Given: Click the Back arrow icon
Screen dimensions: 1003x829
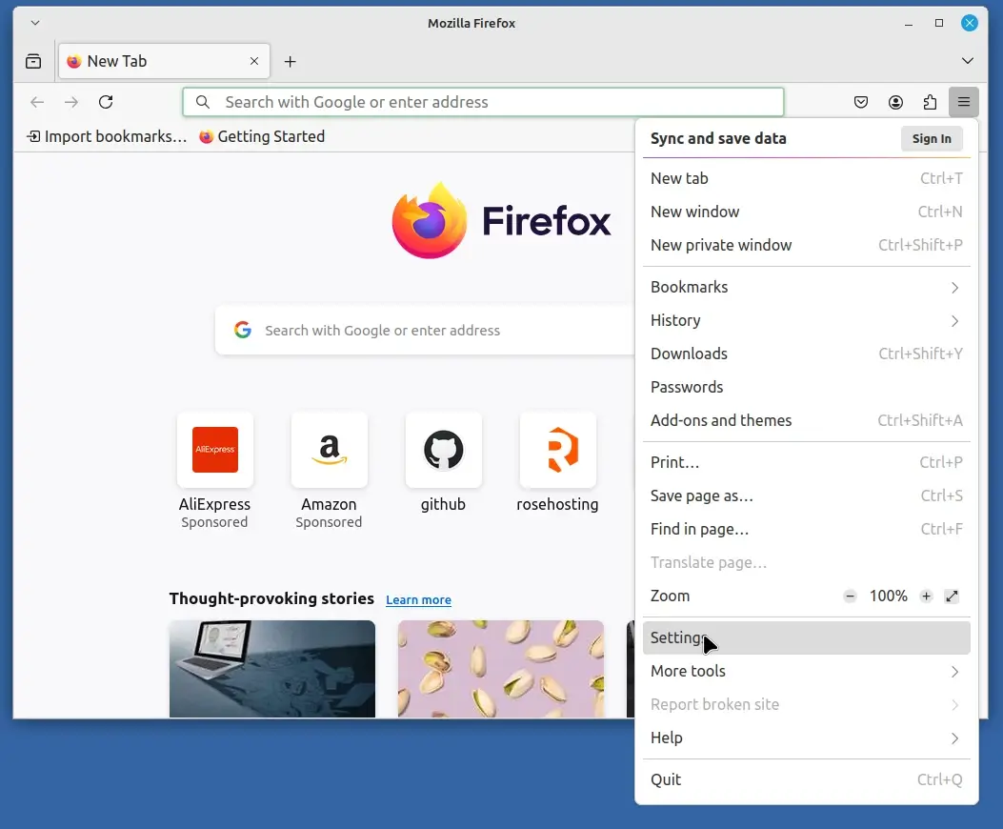Looking at the screenshot, I should [x=37, y=102].
